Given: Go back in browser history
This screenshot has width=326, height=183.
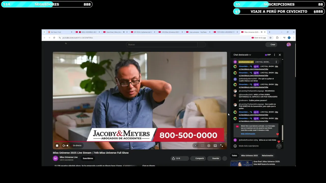Looking at the screenshot, I should 44,38.
